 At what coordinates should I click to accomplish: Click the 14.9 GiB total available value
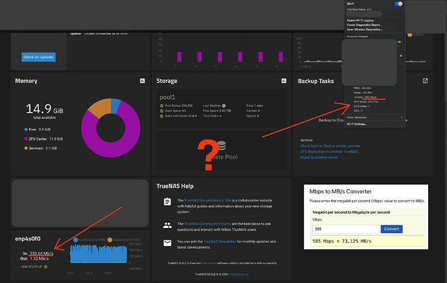[x=45, y=109]
